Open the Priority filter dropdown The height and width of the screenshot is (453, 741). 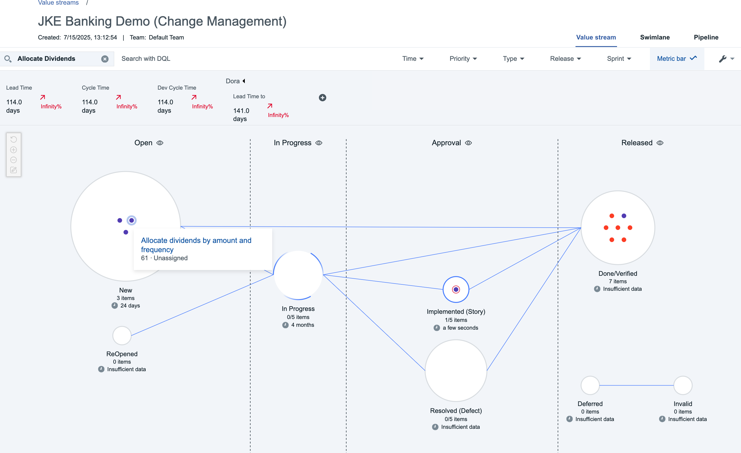(x=463, y=58)
